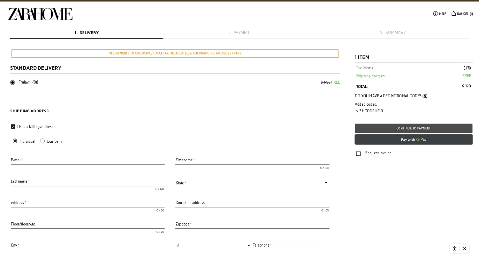Uncheck Use as billing address

pos(13,127)
